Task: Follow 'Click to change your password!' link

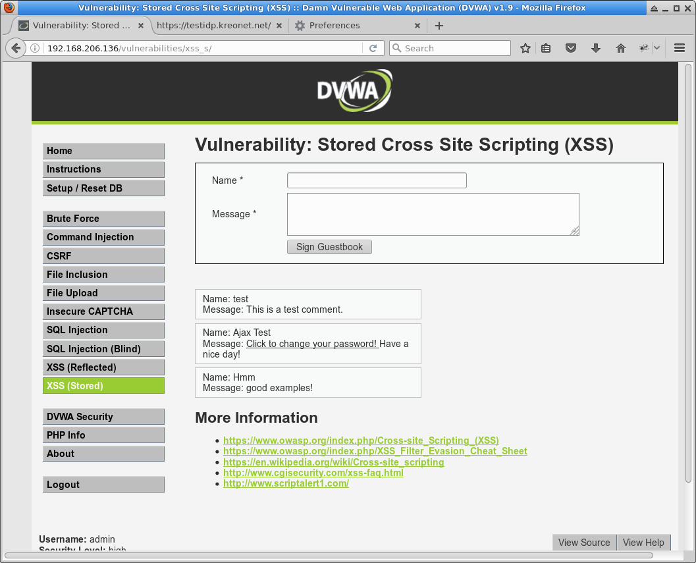Action: pos(311,344)
